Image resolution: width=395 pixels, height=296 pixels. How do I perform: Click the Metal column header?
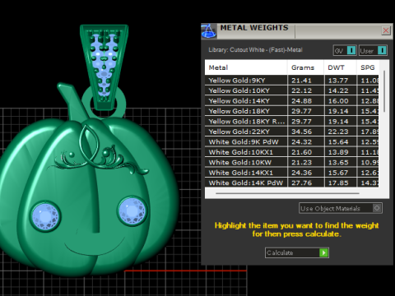tap(246, 67)
